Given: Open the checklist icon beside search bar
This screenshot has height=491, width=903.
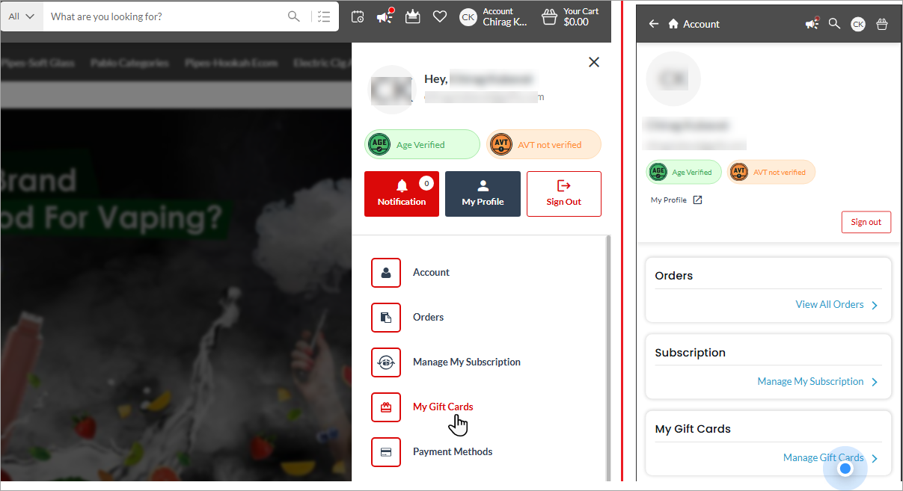Looking at the screenshot, I should click(323, 16).
